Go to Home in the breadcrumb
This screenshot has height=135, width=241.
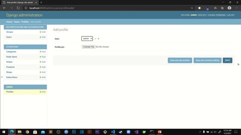click(9, 22)
